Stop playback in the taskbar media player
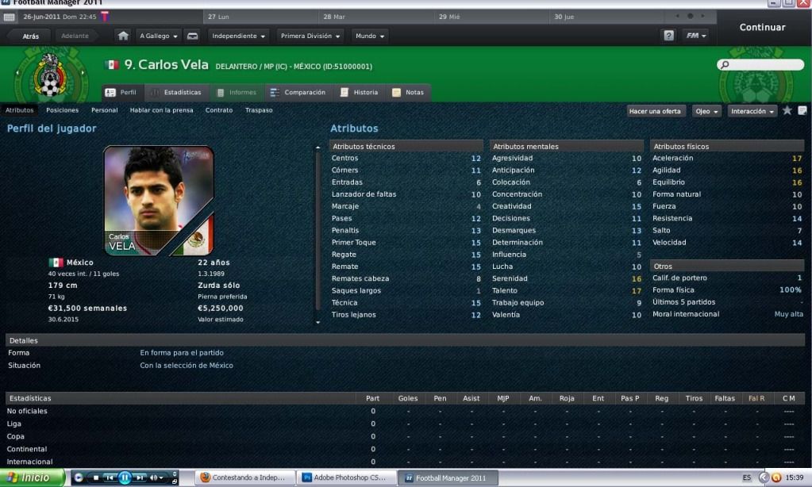 coord(96,477)
